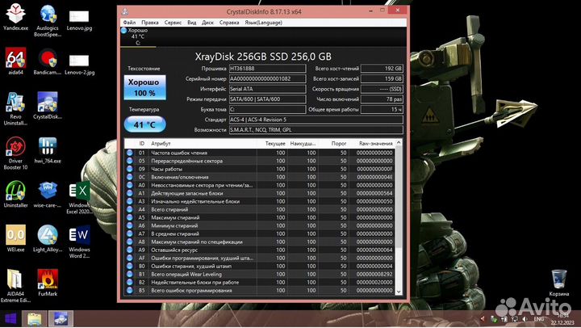Click status icon of Перераспределённые сектора row

coord(130,161)
